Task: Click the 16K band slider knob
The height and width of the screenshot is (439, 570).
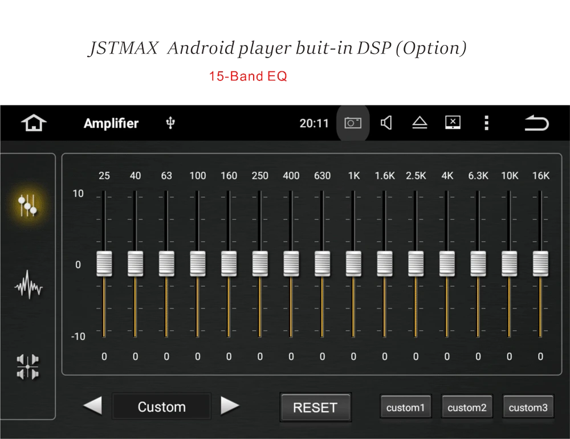Action: click(x=540, y=264)
